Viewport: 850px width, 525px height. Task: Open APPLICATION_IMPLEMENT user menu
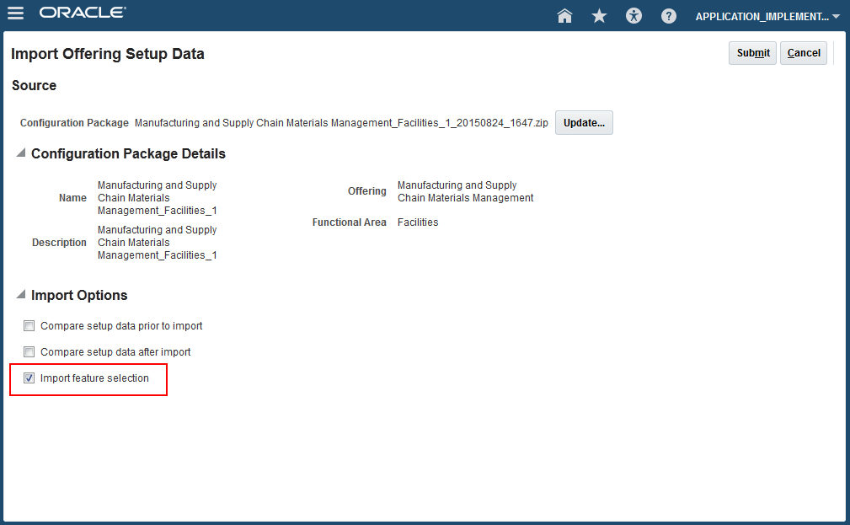pos(767,16)
